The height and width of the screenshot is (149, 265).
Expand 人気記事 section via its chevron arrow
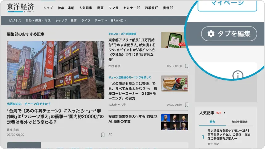pyautogui.click(x=224, y=113)
